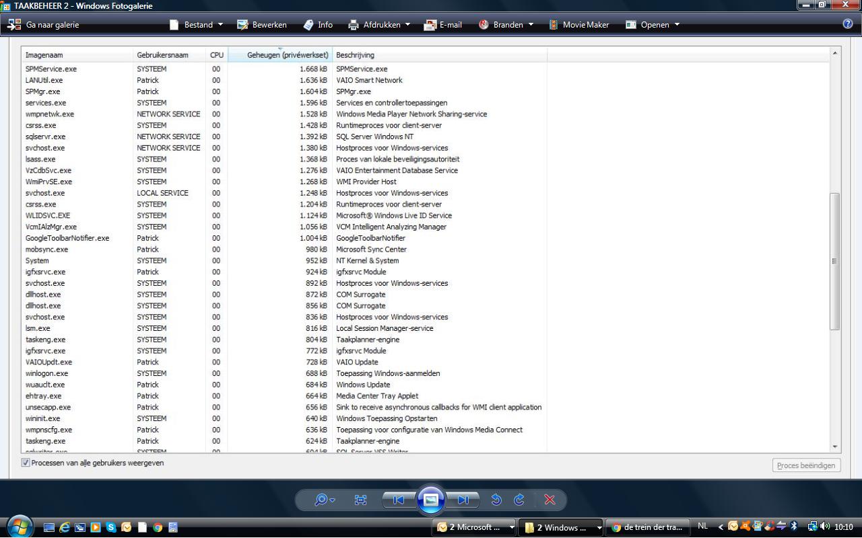Viewport: 862px width, 538px height.
Task: Rotate the picture clockwise
Action: [519, 500]
